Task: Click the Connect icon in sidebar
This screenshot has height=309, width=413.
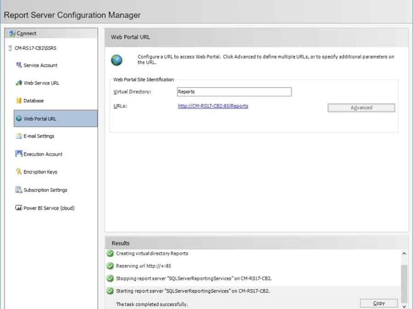Action: [12, 33]
